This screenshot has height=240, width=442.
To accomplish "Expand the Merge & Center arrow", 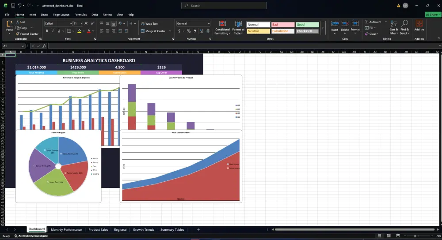I will pos(170,31).
